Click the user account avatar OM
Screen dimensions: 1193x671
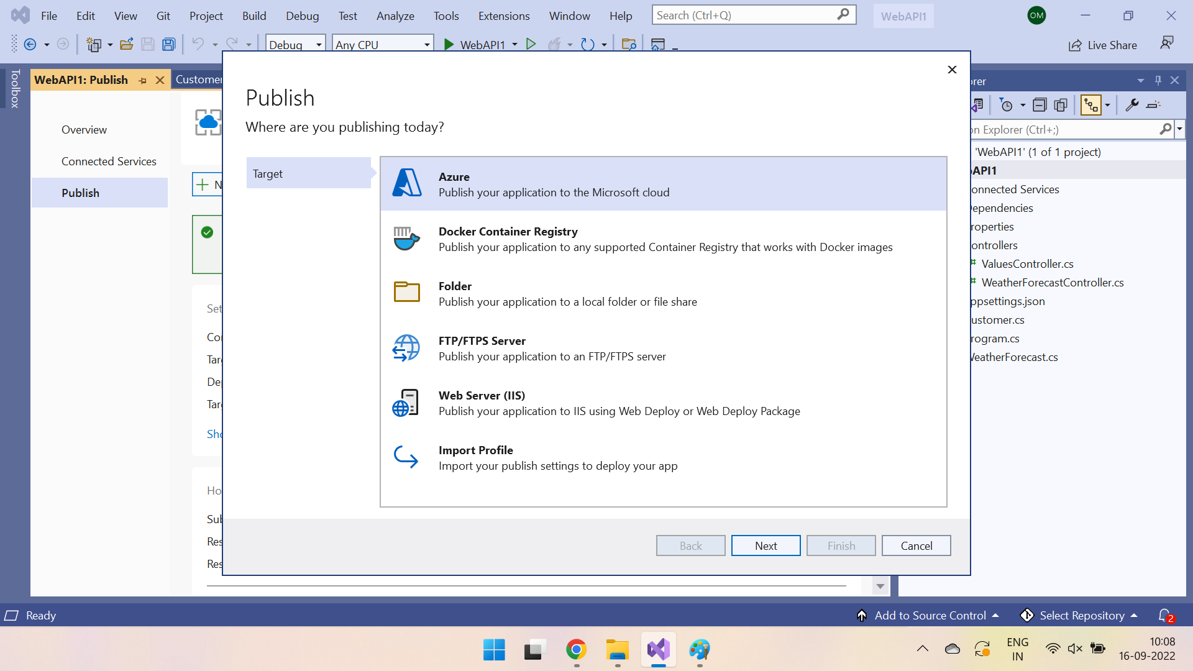pos(1036,16)
